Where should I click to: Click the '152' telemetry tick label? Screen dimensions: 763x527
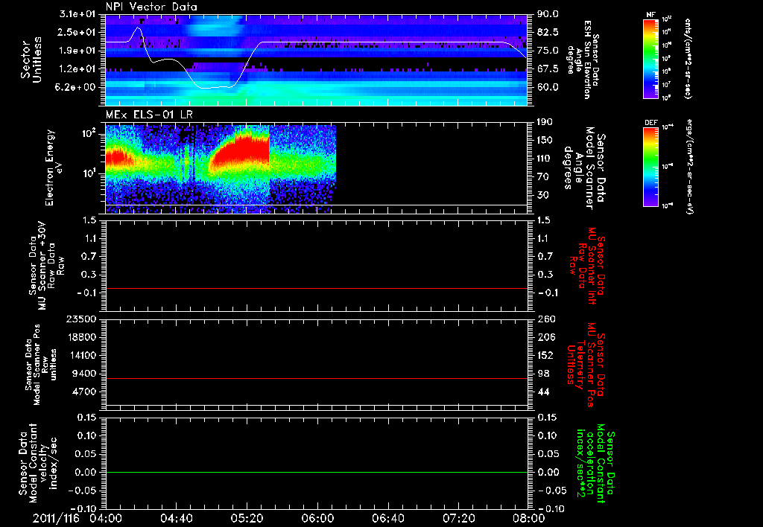point(545,355)
